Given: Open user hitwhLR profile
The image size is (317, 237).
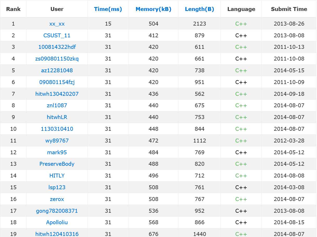Looking at the screenshot, I should pos(57,117).
